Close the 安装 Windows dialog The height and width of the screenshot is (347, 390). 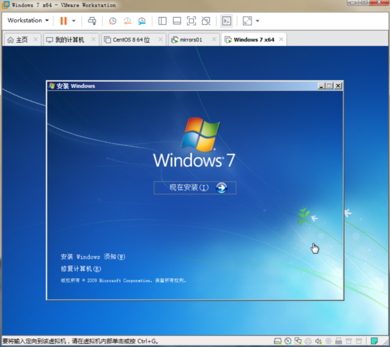(x=338, y=86)
